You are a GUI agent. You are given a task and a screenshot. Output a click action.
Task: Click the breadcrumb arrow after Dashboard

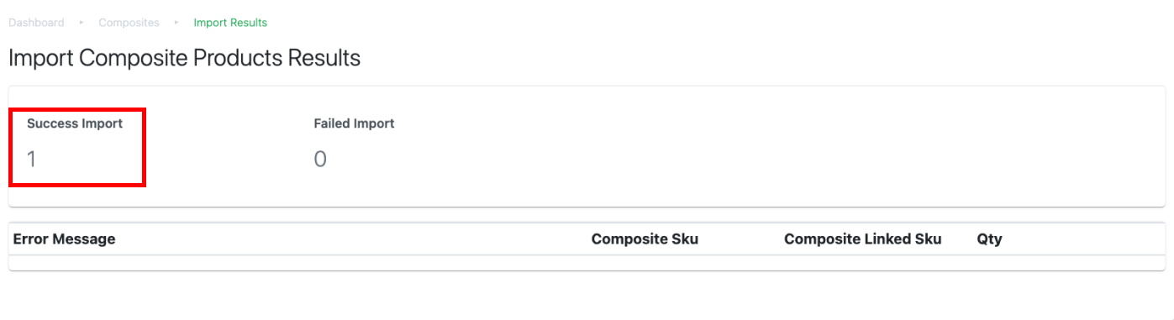click(82, 23)
